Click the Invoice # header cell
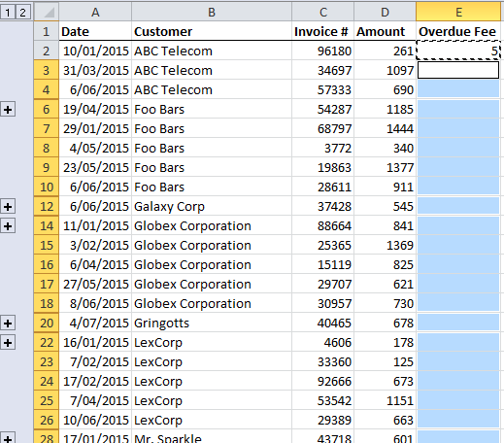 [x=322, y=31]
